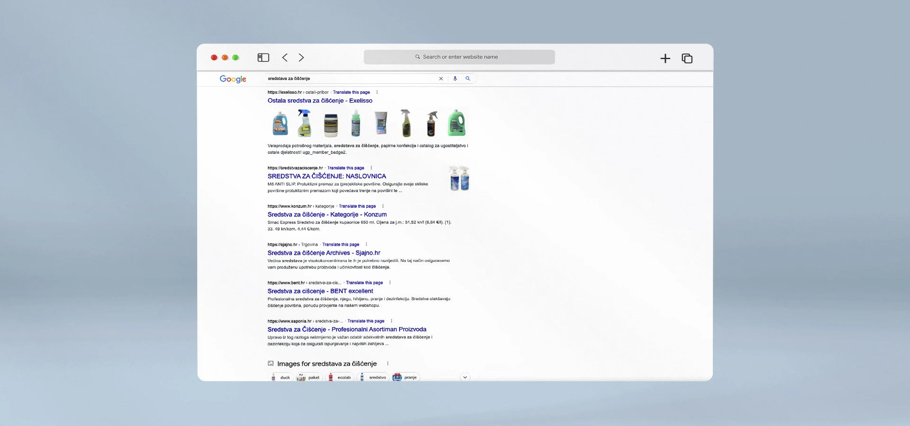
Task: Open Sredstva za ciscenje - BENT excellent result
Action: coord(320,291)
